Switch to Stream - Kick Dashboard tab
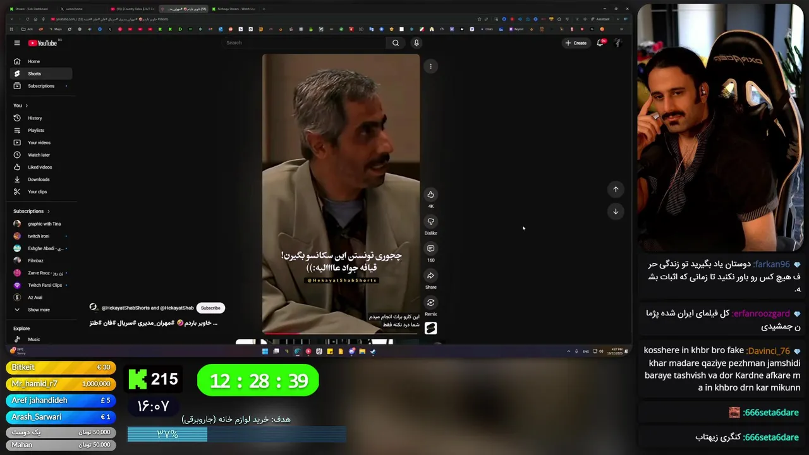 [x=32, y=9]
